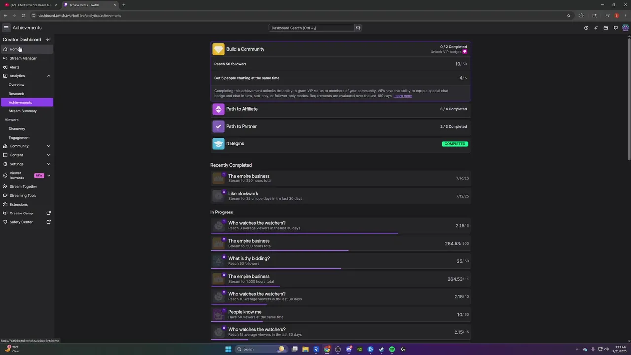This screenshot has height=355, width=631.
Task: Open the whispers chat icon
Action: [616, 28]
